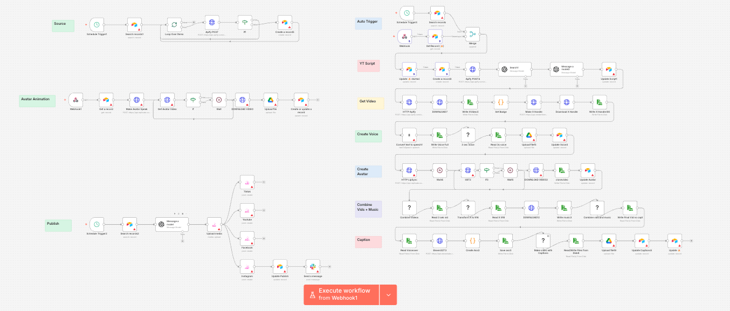Select the If condition node
The height and width of the screenshot is (311, 730).
point(193,100)
